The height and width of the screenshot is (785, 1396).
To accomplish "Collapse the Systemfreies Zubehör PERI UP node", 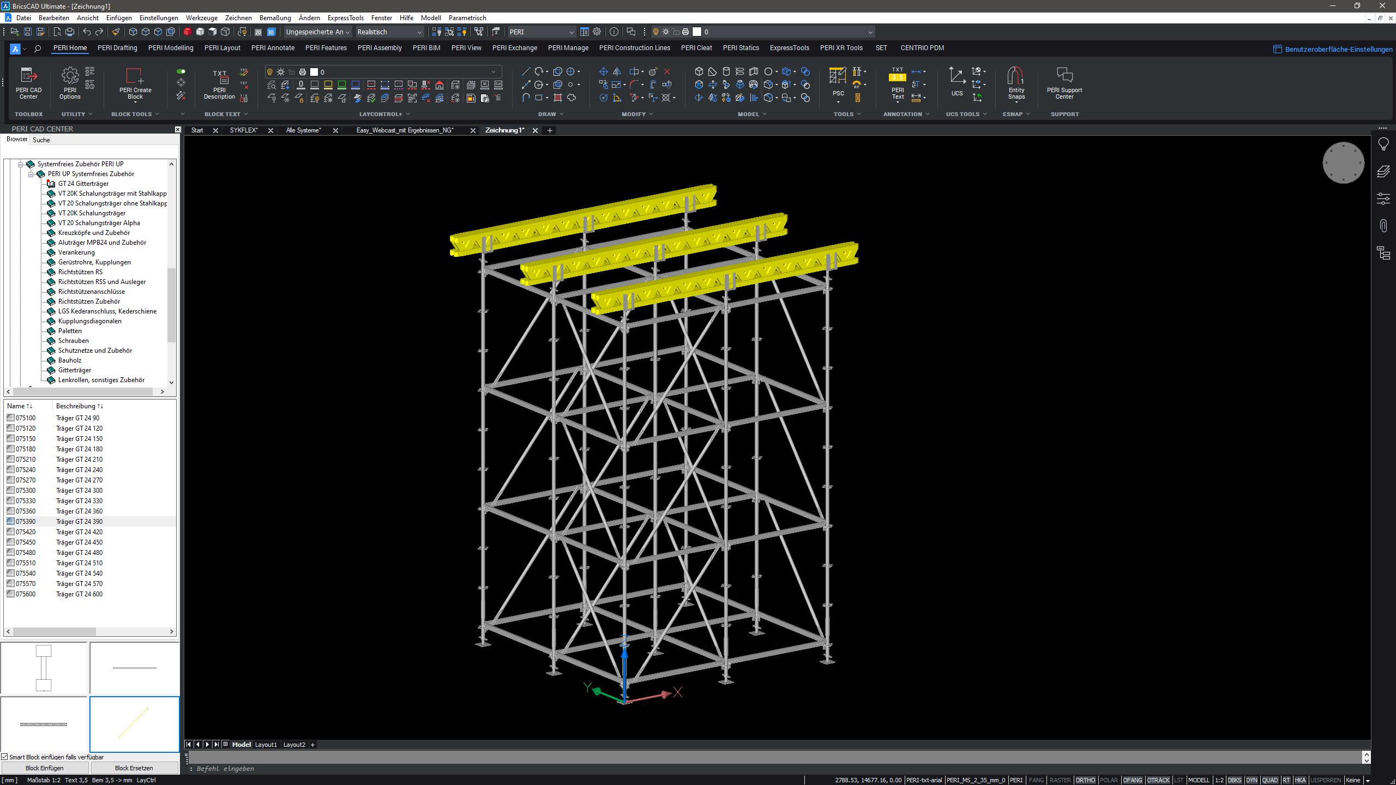I will 21,164.
